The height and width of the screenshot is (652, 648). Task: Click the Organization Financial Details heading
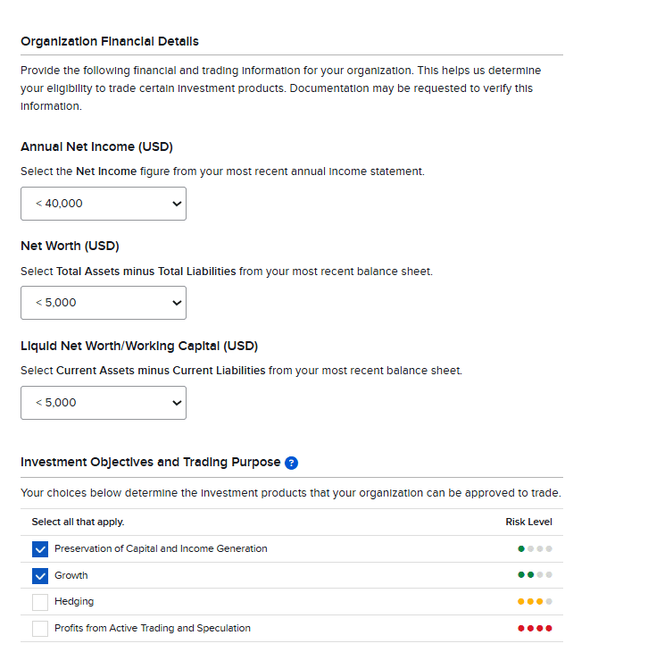click(x=110, y=41)
